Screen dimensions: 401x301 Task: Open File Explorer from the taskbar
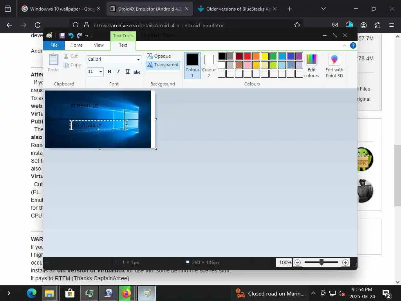coord(49,293)
